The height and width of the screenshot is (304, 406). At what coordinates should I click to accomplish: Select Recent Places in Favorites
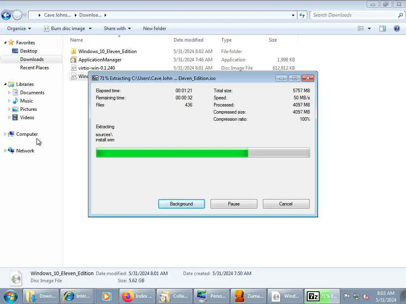click(x=34, y=67)
